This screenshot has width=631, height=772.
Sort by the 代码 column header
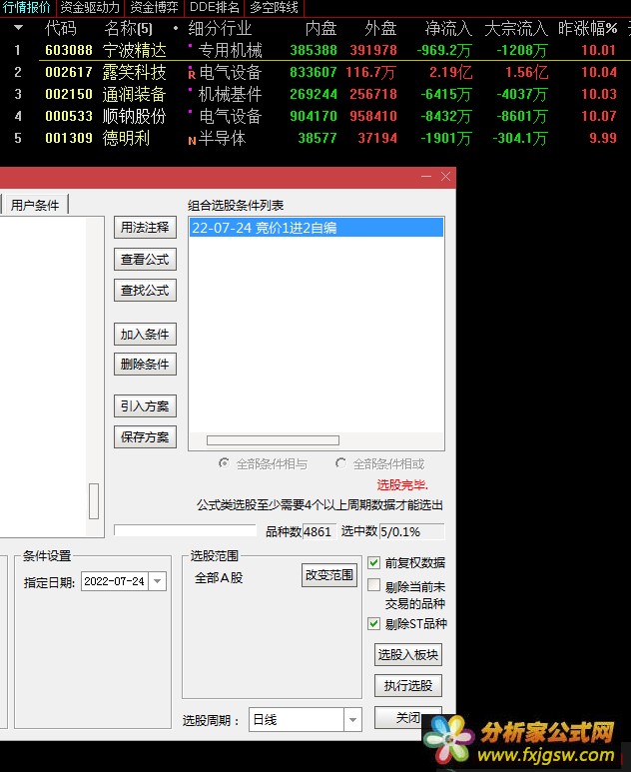pyautogui.click(x=61, y=29)
